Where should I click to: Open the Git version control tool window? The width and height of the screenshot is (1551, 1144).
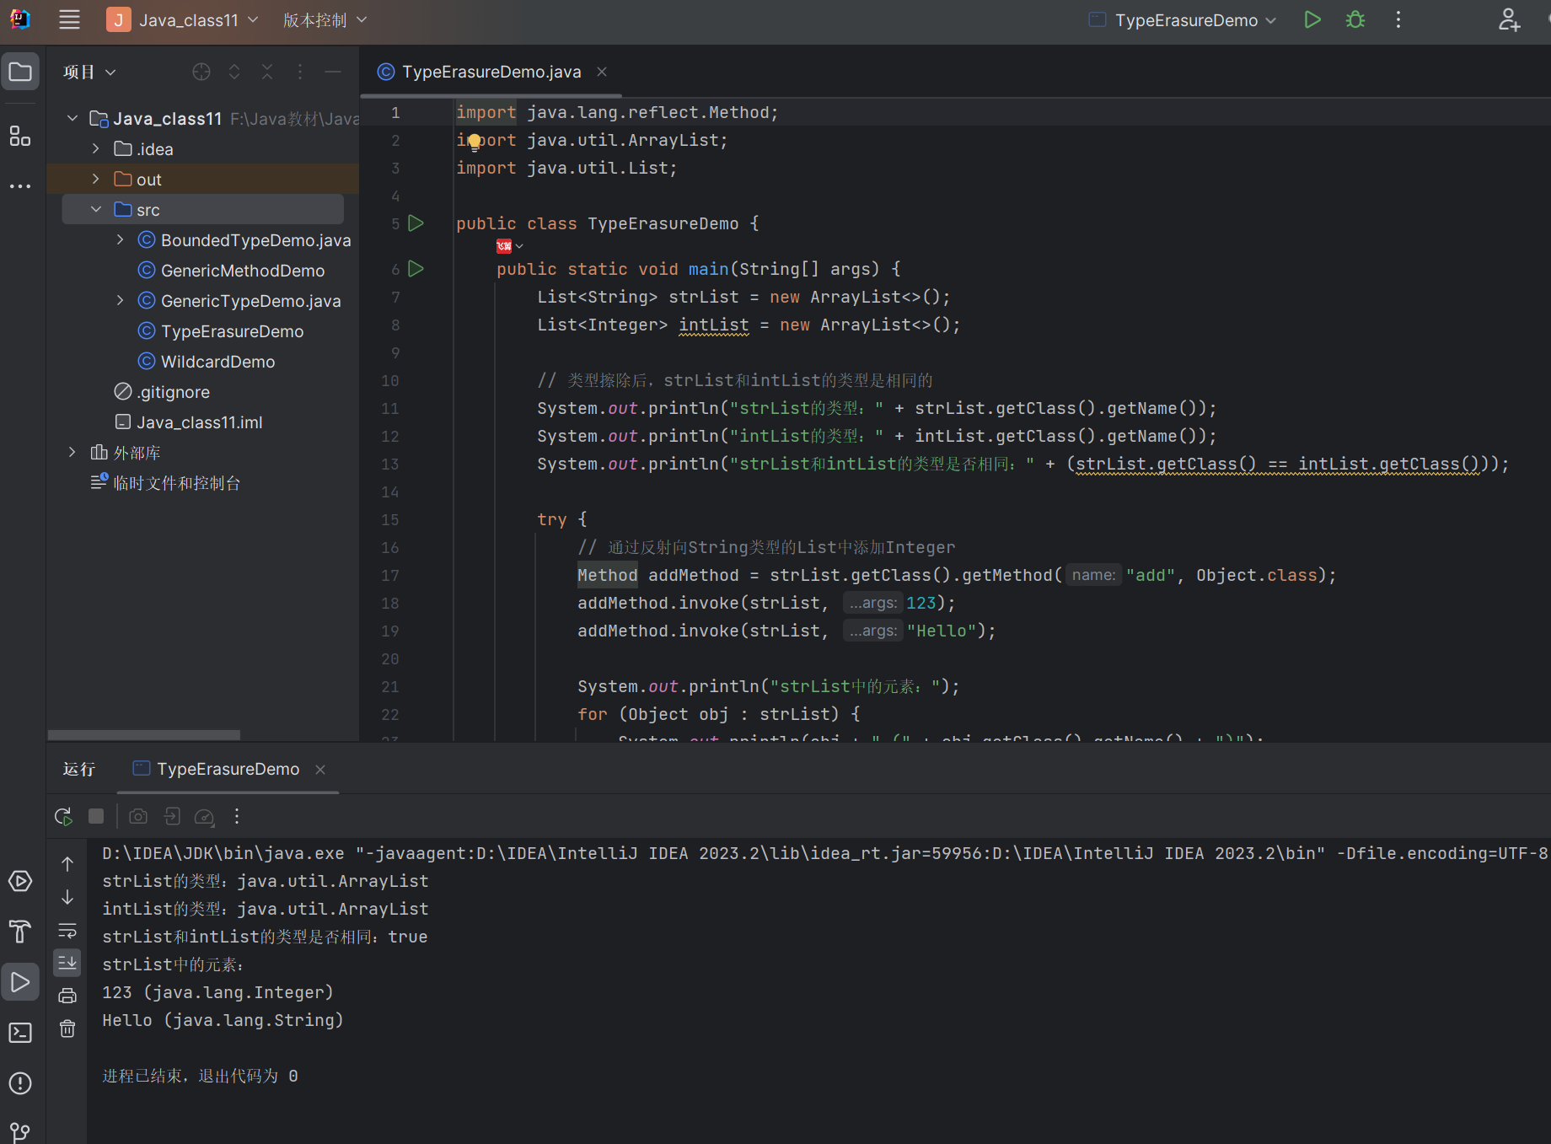click(20, 1131)
